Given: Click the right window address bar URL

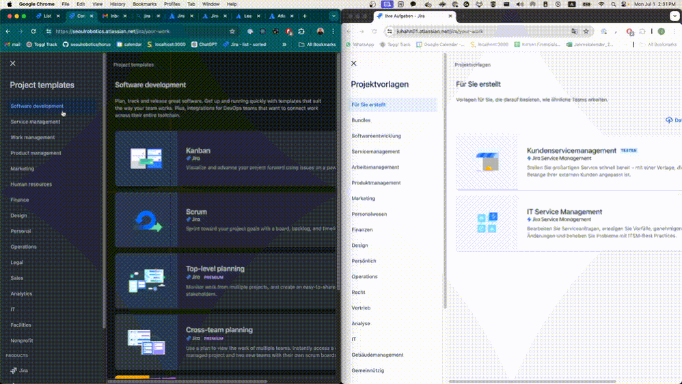Looking at the screenshot, I should point(439,31).
